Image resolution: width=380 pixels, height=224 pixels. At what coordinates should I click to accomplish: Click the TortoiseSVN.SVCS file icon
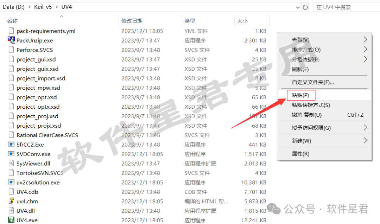[11, 173]
